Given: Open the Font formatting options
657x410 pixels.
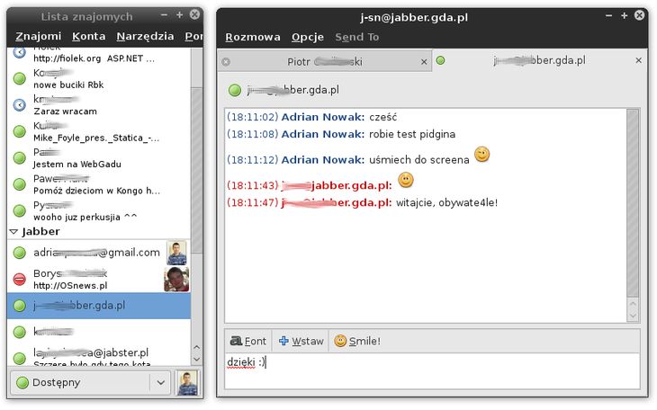Looking at the screenshot, I should (x=248, y=341).
